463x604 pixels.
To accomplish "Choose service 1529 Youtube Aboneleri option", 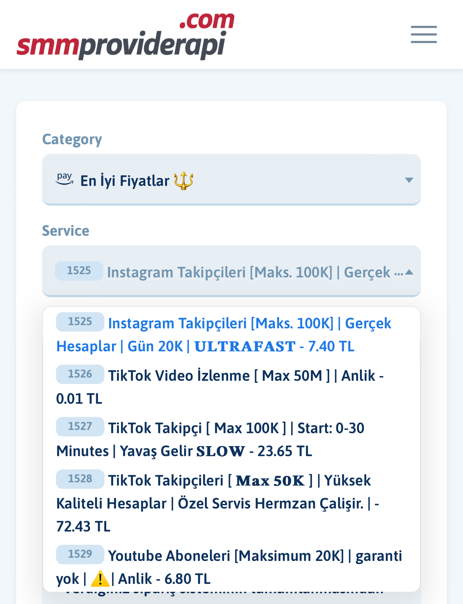I will [x=231, y=567].
